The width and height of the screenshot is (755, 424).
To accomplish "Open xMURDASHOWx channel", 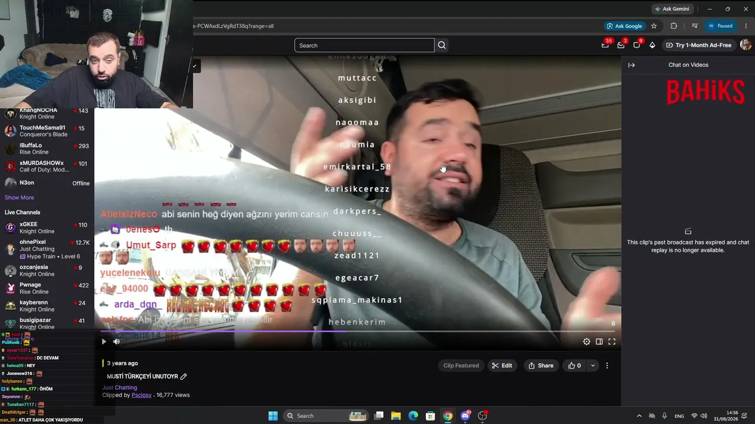I will pyautogui.click(x=47, y=166).
